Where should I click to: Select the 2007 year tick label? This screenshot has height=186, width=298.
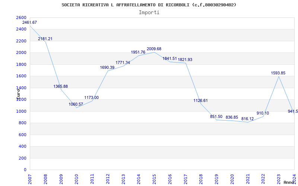pyautogui.click(x=30, y=179)
